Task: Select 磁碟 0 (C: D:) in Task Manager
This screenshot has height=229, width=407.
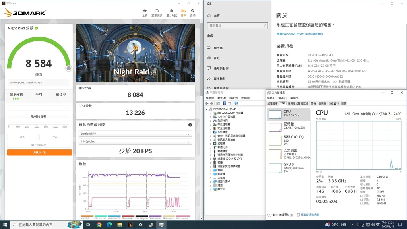Action: click(289, 140)
